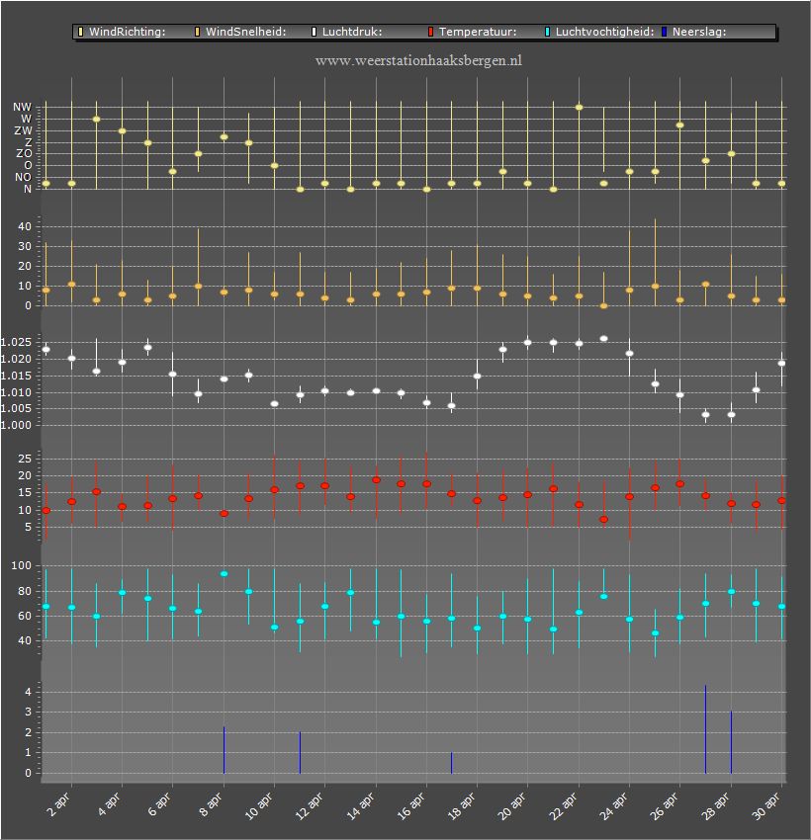Click the 1.025 pressure axis label
This screenshot has width=811, height=840.
click(x=16, y=342)
